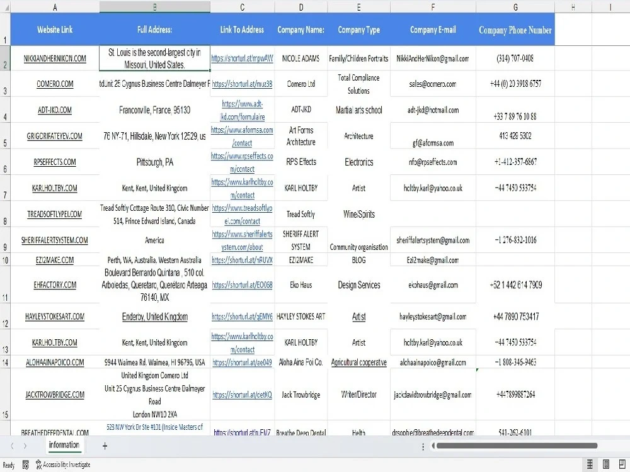
Task: Open GRIGORIFATEYEV.COM website link
Action: pos(55,136)
